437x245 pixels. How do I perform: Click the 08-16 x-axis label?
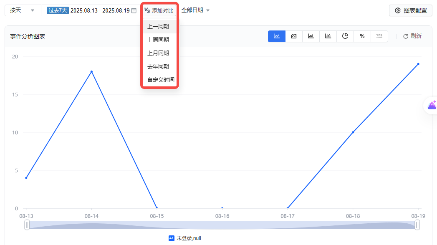[222, 216]
